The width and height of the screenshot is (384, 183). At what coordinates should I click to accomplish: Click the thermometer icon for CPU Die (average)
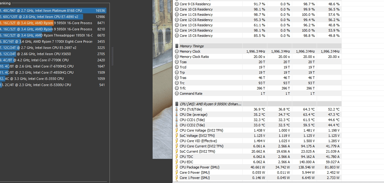click(x=177, y=115)
